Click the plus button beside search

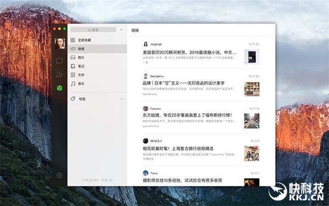(x=121, y=30)
